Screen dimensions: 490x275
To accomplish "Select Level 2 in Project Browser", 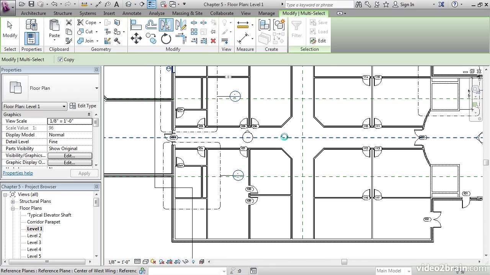I will point(34,236).
